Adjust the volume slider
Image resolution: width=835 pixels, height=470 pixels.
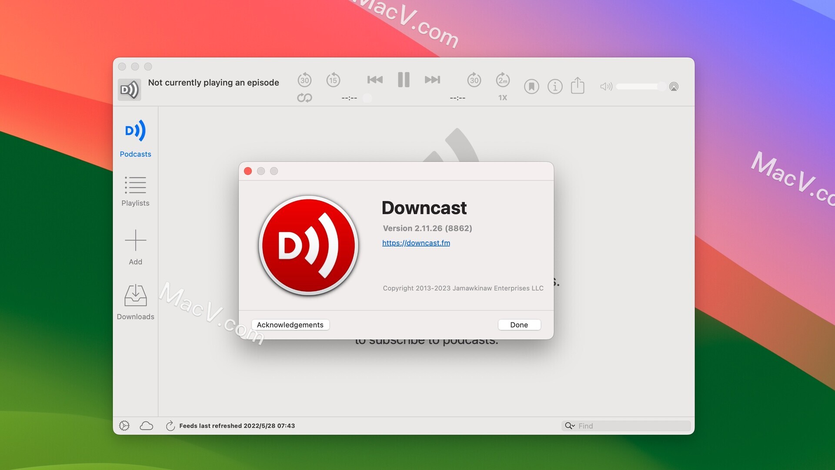tap(641, 87)
